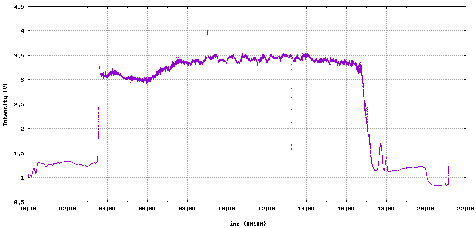Click the 1.5 y-axis tick label

[19, 153]
